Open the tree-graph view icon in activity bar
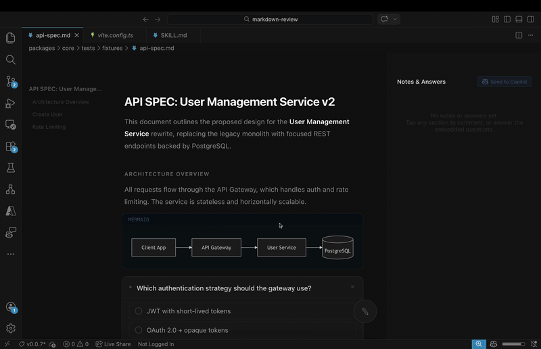Viewport: 541px width, 349px height. [x=11, y=189]
